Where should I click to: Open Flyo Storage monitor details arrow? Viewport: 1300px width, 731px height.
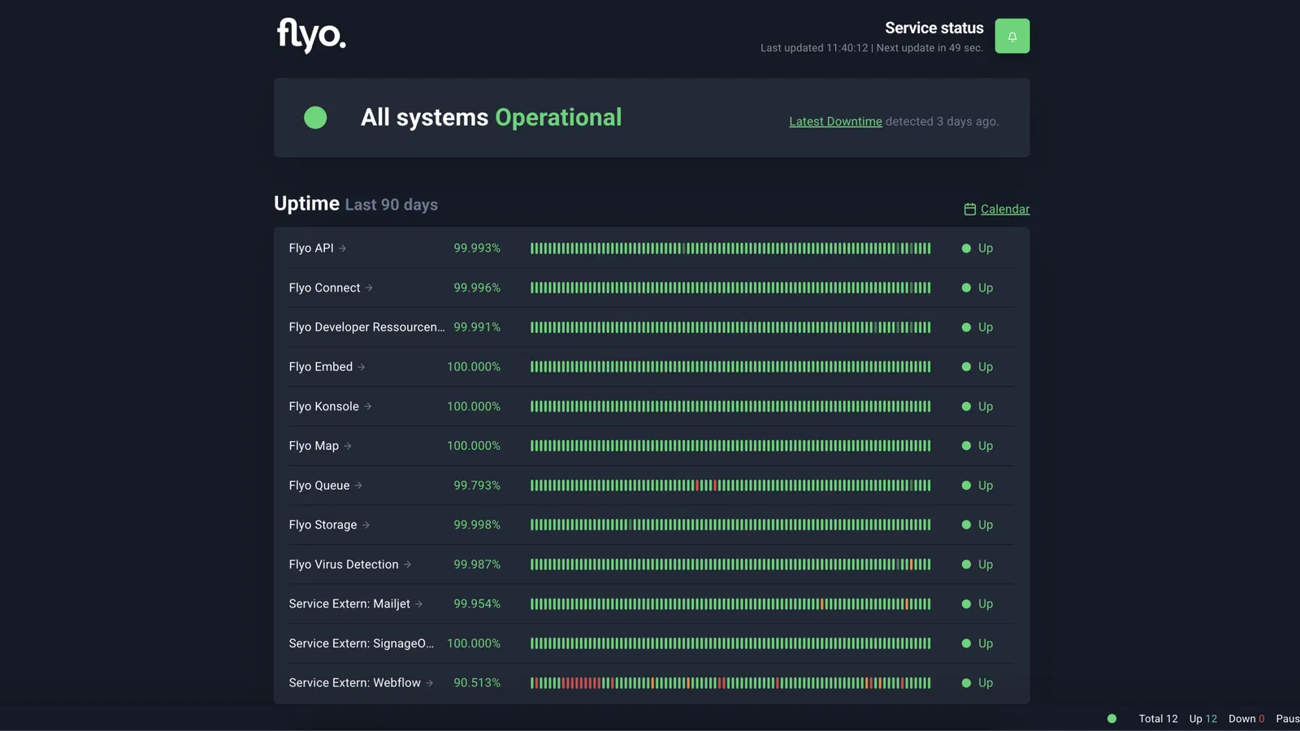tap(366, 525)
